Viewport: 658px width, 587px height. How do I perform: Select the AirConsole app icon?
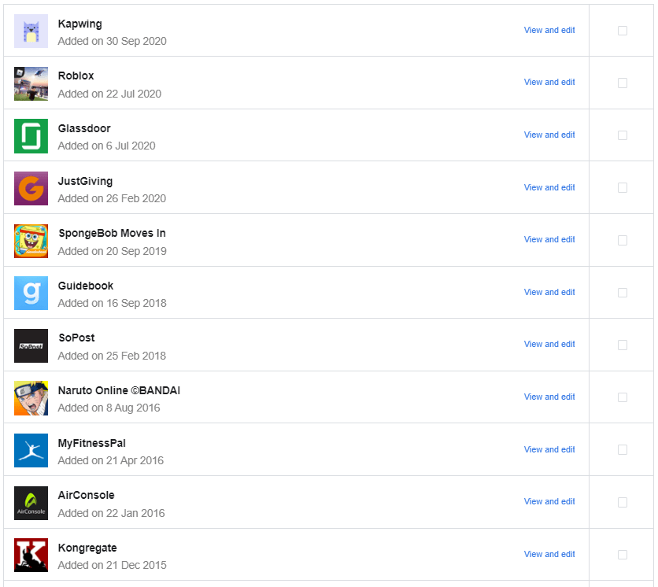coord(31,502)
